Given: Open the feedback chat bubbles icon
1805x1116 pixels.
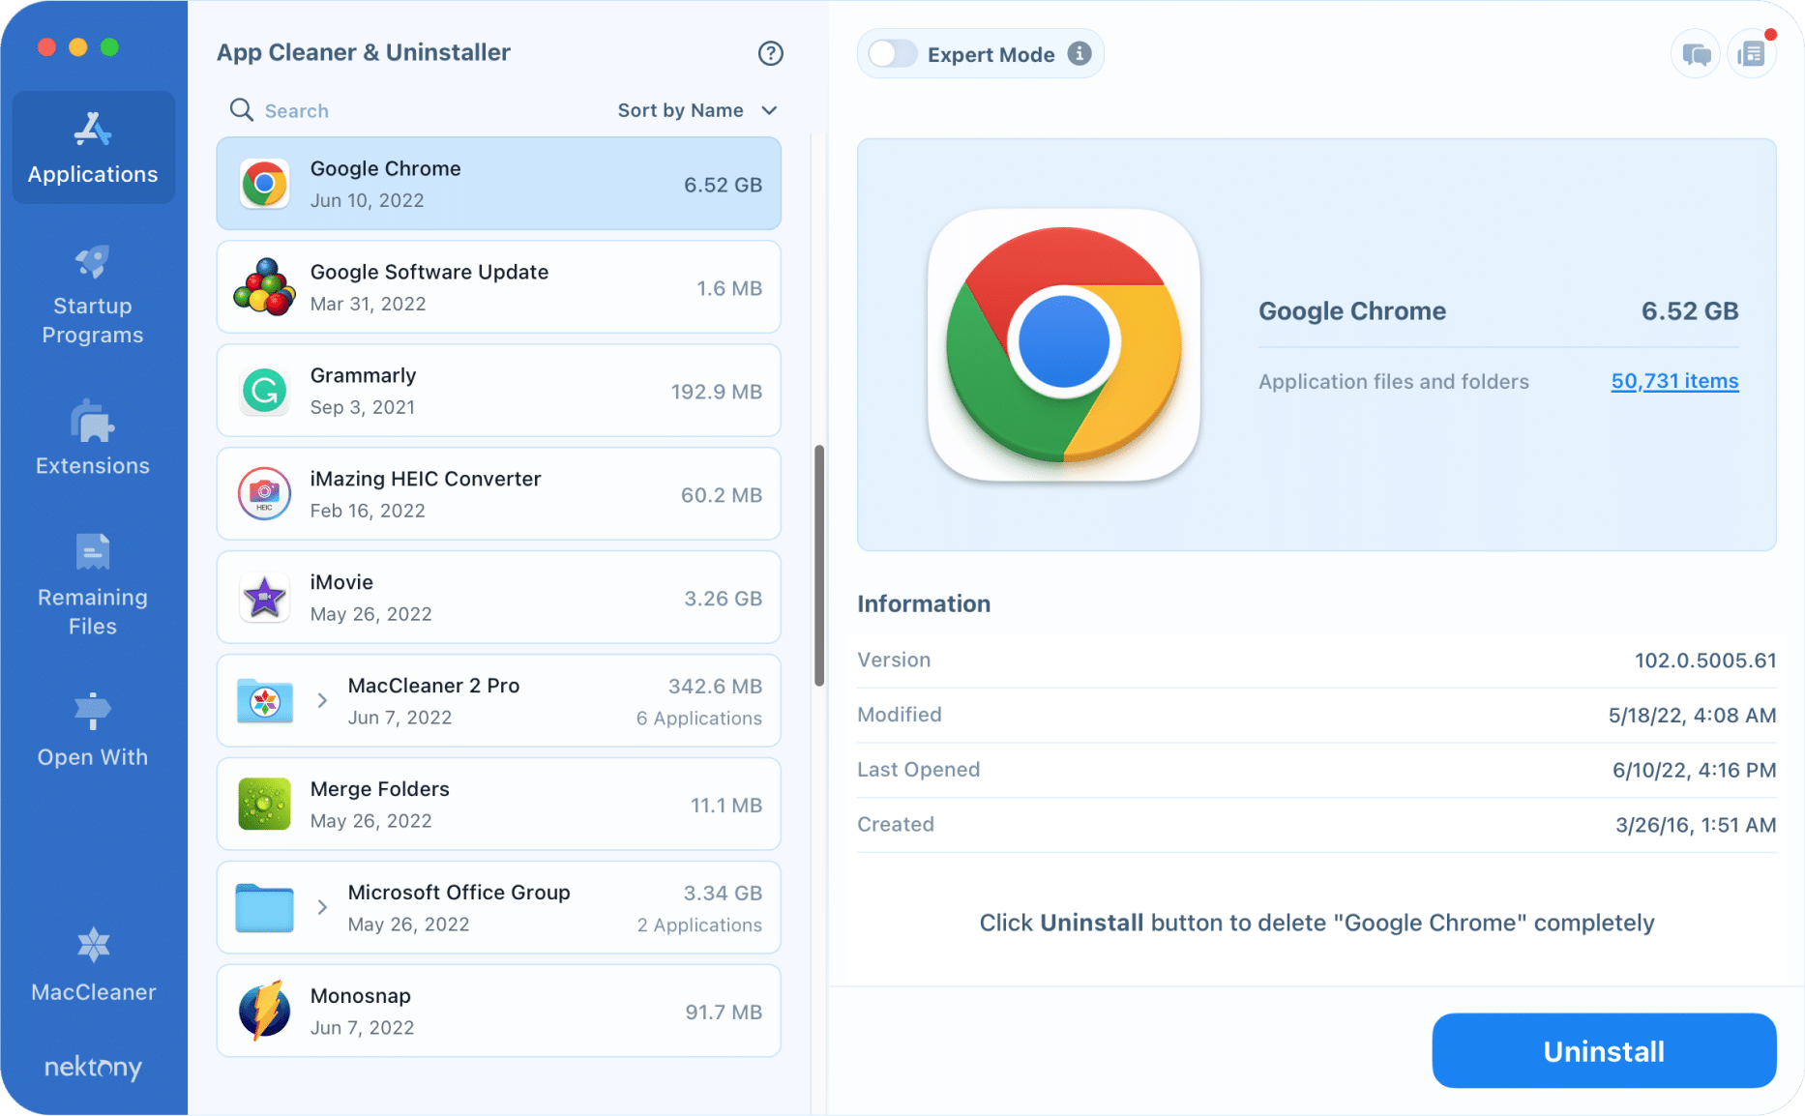Looking at the screenshot, I should click(x=1696, y=54).
